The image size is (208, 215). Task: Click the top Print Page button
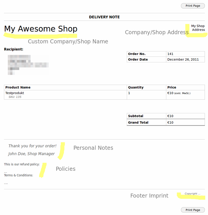pyautogui.click(x=193, y=6)
